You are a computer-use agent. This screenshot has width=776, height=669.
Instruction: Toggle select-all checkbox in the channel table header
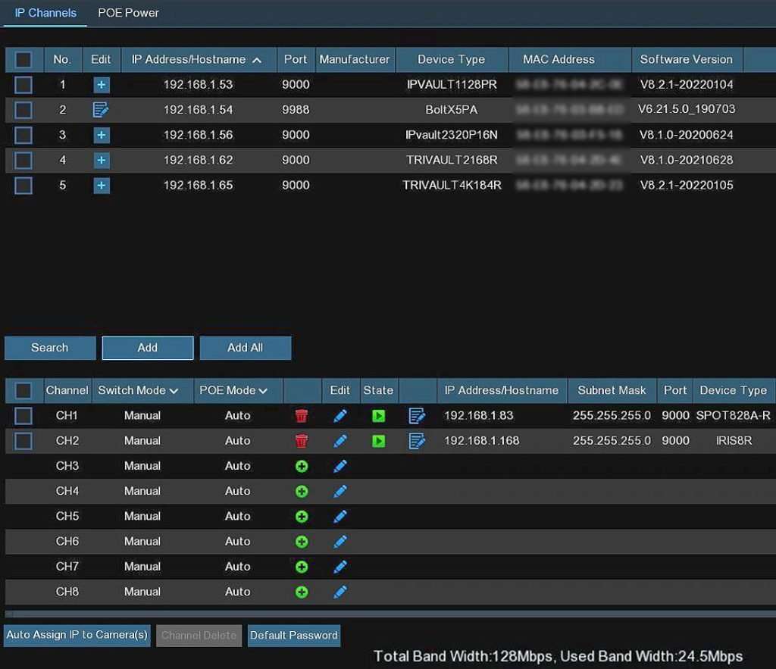(x=23, y=391)
